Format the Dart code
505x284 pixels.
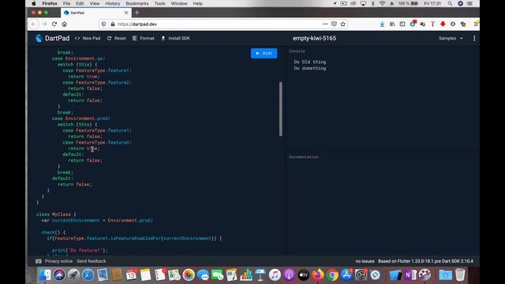pyautogui.click(x=144, y=39)
